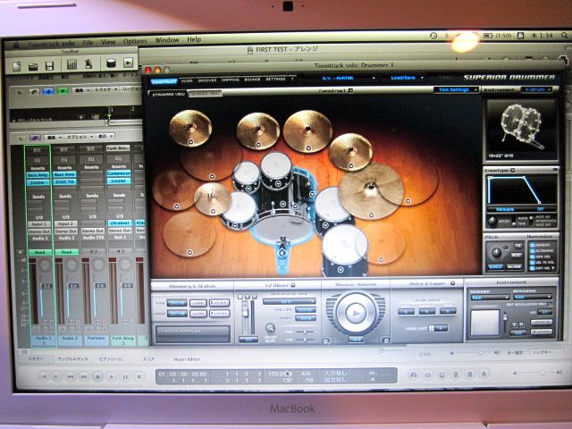Click the Apple menu icon
Image resolution: width=572 pixels, height=429 pixels.
point(16,46)
